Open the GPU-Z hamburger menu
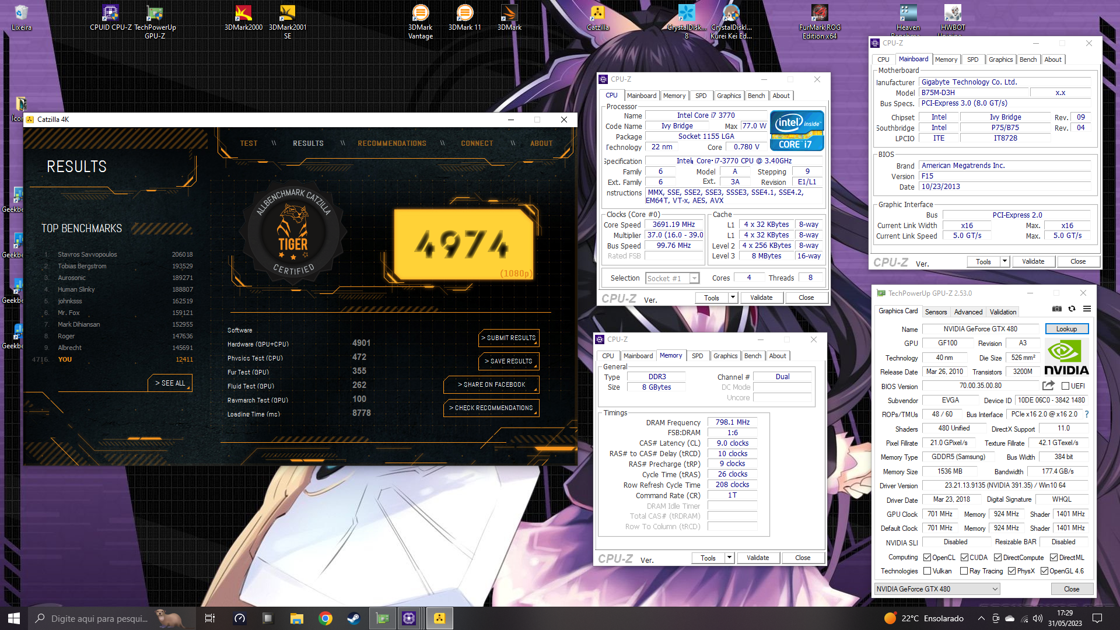The image size is (1120, 630). pos(1087,309)
